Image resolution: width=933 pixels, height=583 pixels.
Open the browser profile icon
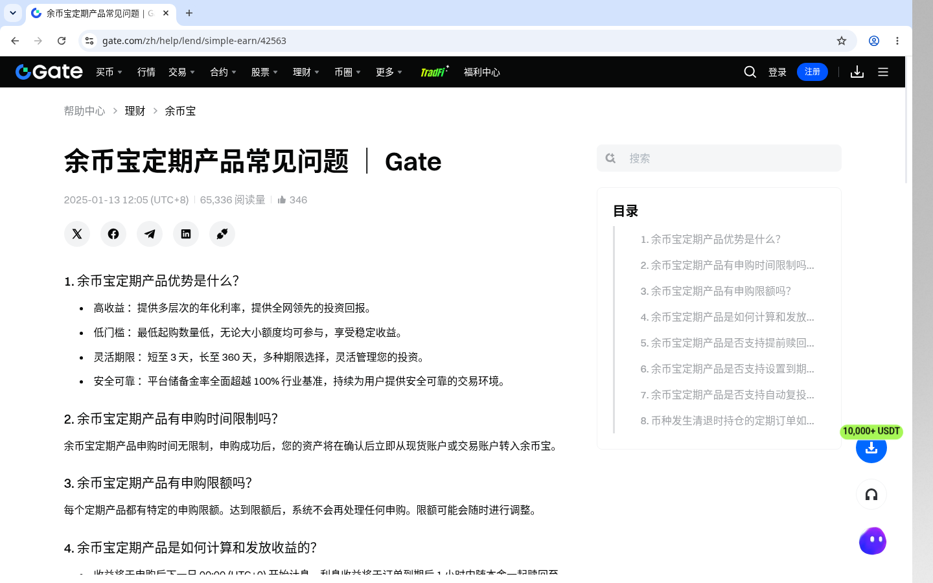point(874,41)
